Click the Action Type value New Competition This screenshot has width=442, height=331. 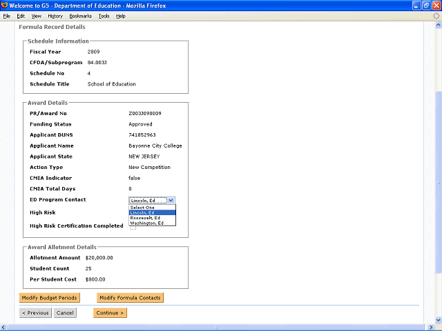click(149, 167)
